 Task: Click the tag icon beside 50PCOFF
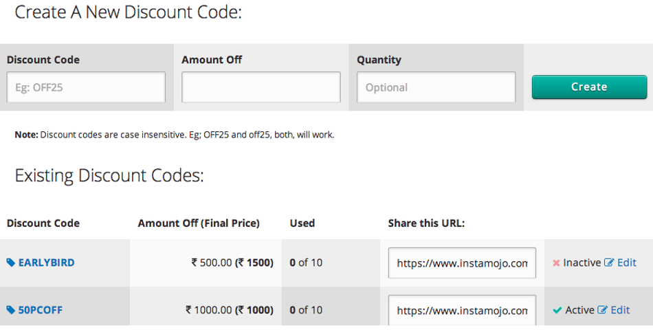[11, 310]
